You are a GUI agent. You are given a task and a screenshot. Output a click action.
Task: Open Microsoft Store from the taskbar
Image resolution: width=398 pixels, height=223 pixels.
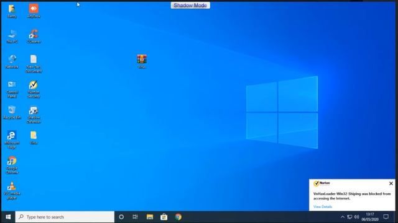[164, 217]
